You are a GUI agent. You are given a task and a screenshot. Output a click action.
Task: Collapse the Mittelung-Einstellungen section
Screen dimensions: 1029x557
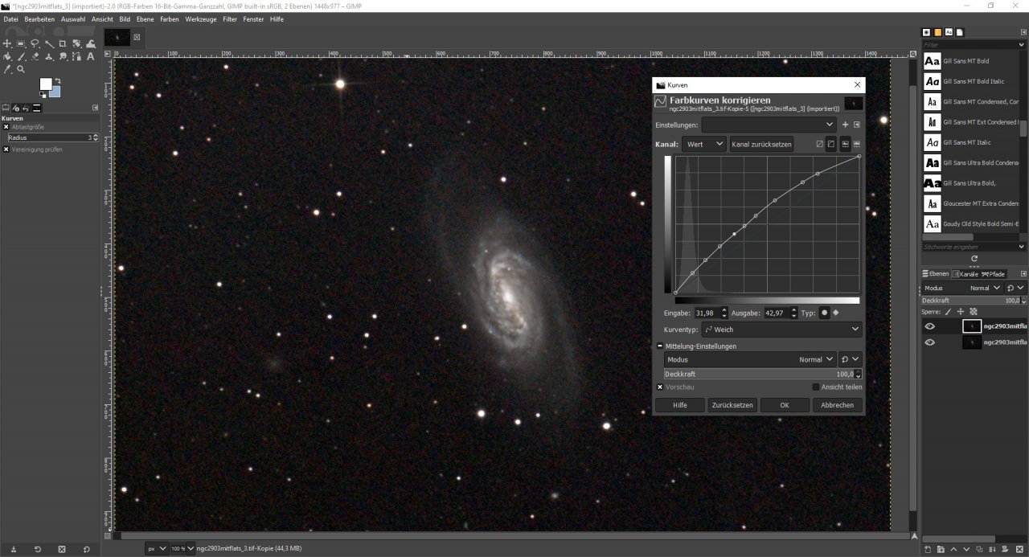tap(660, 346)
